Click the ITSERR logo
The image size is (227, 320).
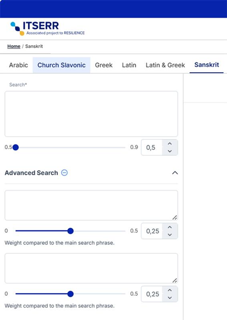47,28
